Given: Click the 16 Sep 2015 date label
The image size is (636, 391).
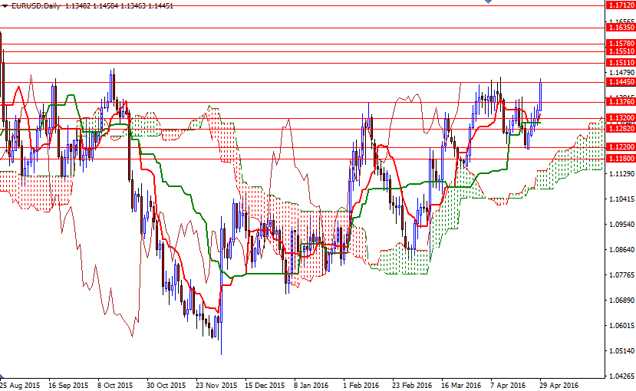Looking at the screenshot, I should point(68,386).
